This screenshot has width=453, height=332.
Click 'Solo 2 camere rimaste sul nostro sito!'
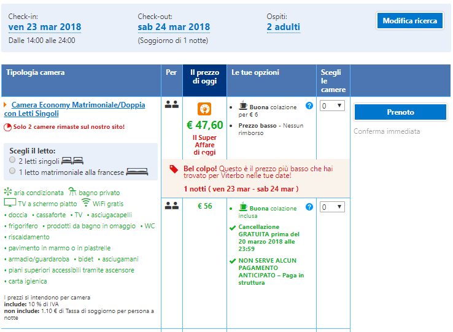[69, 127]
